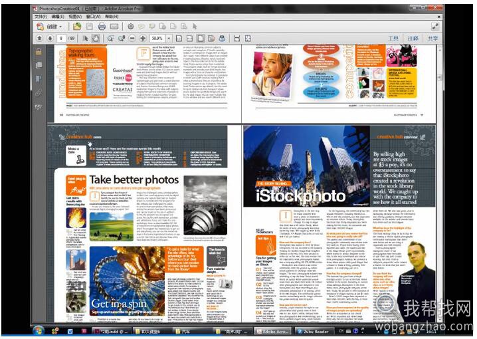Click the zoom percentage field showing 58.9%
Image resolution: width=477 pixels, height=339 pixels.
(x=157, y=39)
